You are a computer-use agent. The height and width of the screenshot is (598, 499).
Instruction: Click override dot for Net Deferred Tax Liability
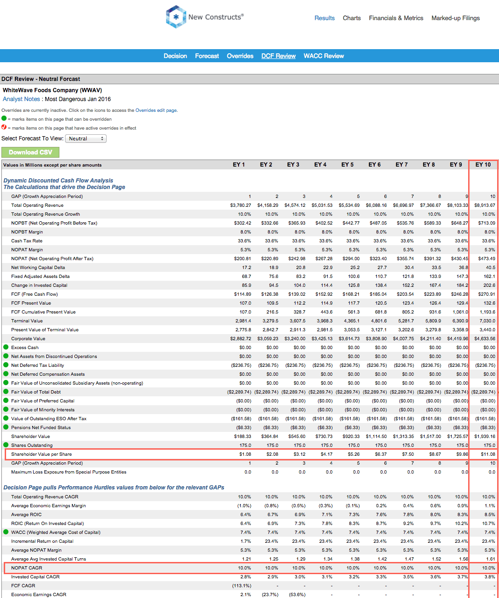(6, 365)
